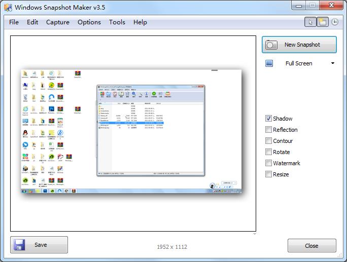Click the app icon in the title bar
Image resolution: width=347 pixels, height=262 pixels.
[8, 8]
